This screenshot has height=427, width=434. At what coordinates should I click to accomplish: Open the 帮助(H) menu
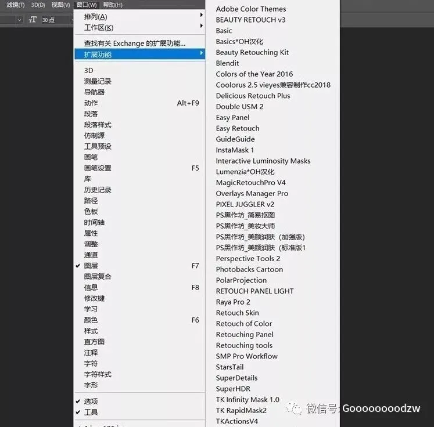[x=113, y=5]
